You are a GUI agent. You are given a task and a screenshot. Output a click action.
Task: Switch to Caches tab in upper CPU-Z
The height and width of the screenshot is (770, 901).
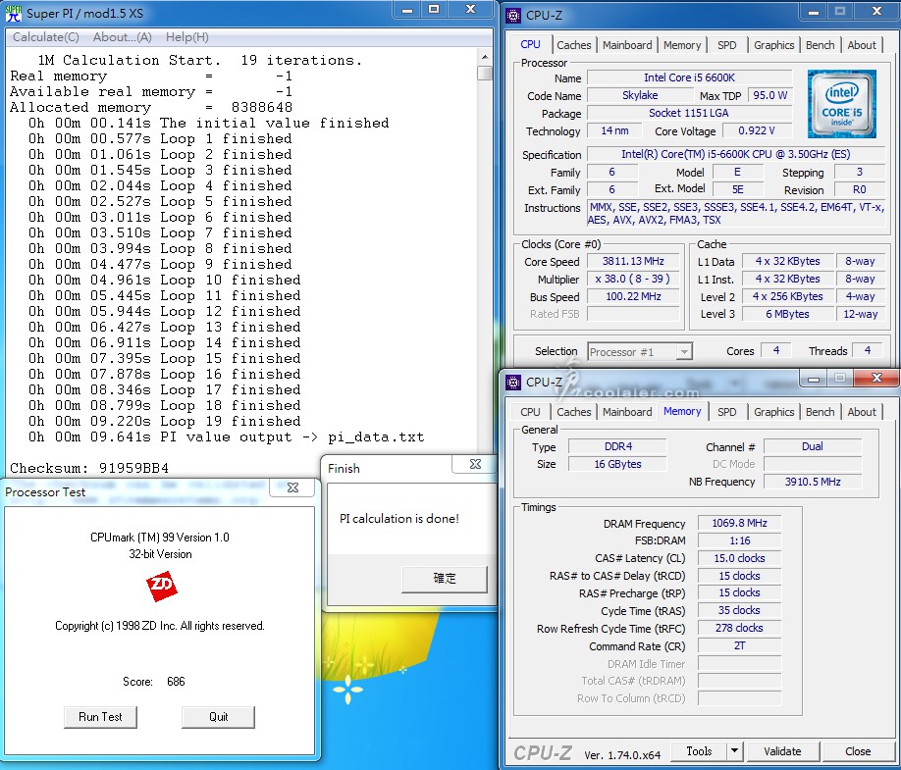coord(573,45)
